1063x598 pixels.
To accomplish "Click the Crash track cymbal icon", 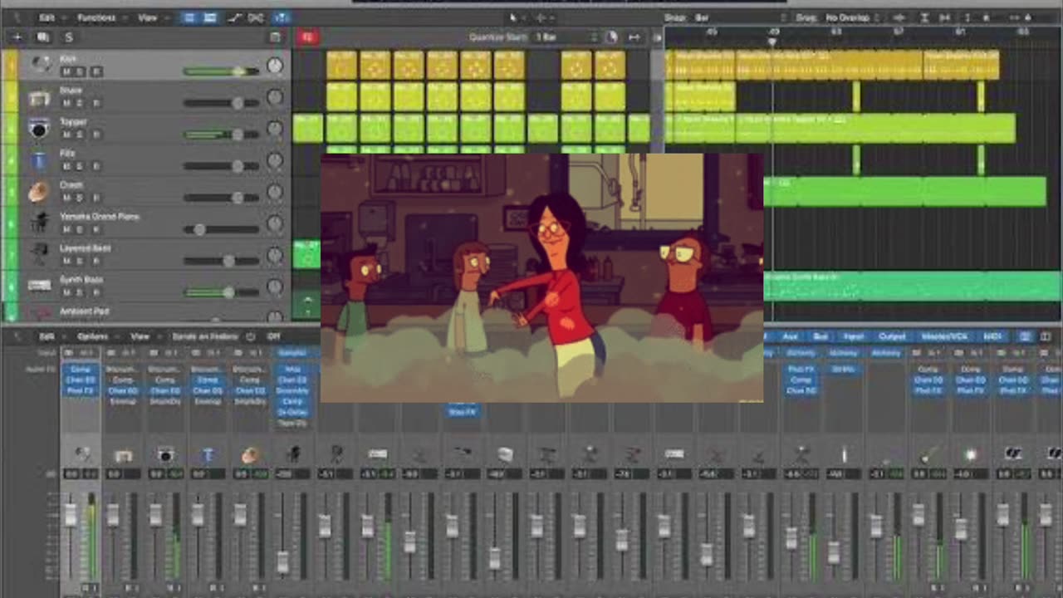I will pyautogui.click(x=39, y=192).
